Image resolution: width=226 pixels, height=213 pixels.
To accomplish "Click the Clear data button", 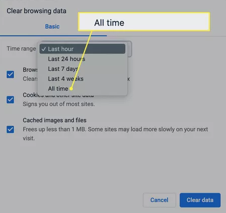I will pos(200,200).
